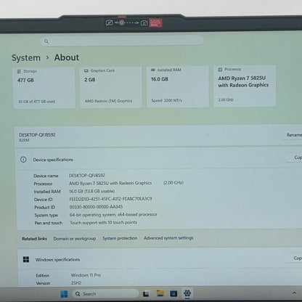Click the magnifier icon in settings search
The image size is (302, 302).
[46, 41]
